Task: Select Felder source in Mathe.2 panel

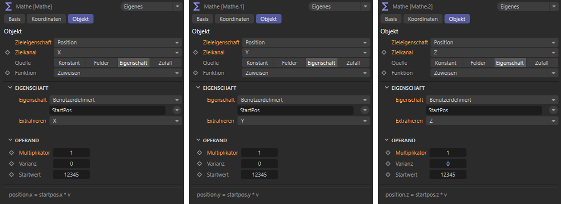Action: click(478, 63)
